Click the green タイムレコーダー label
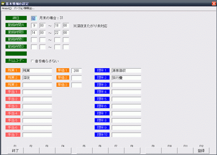Viewport: 217px width, 155px height. coord(16,61)
